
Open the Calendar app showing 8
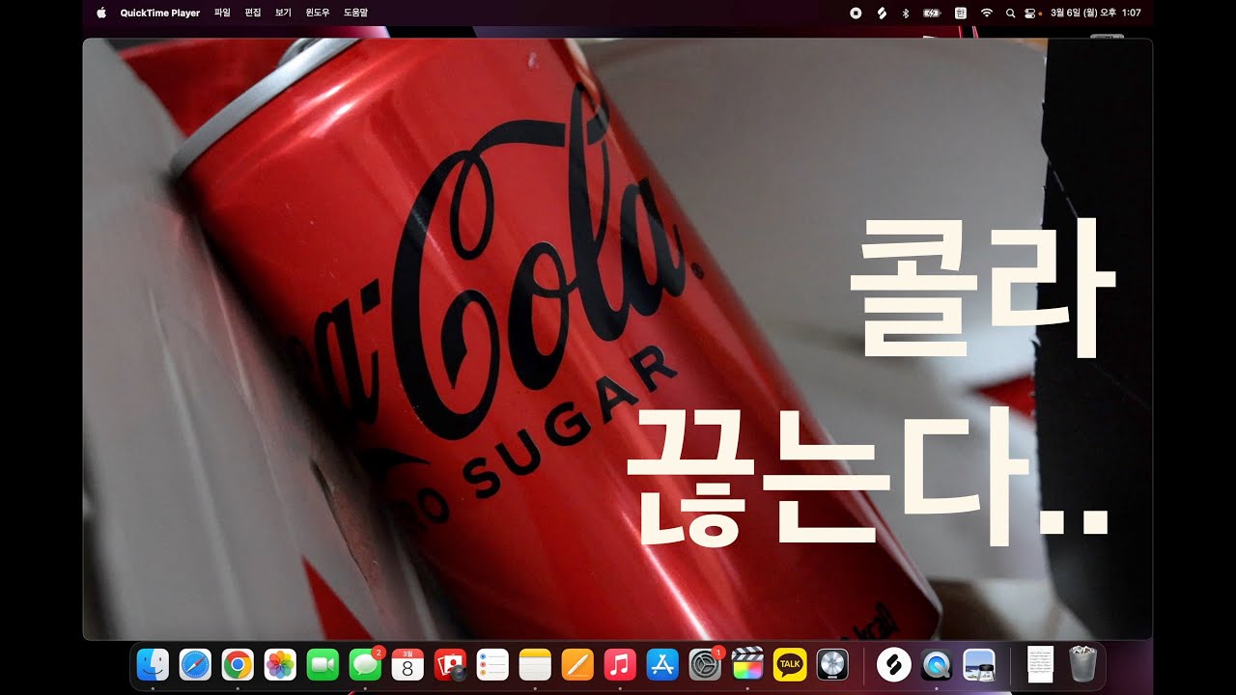pyautogui.click(x=407, y=664)
